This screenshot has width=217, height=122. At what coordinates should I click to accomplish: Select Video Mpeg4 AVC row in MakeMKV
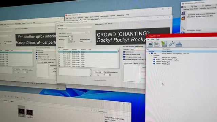(x=166, y=58)
